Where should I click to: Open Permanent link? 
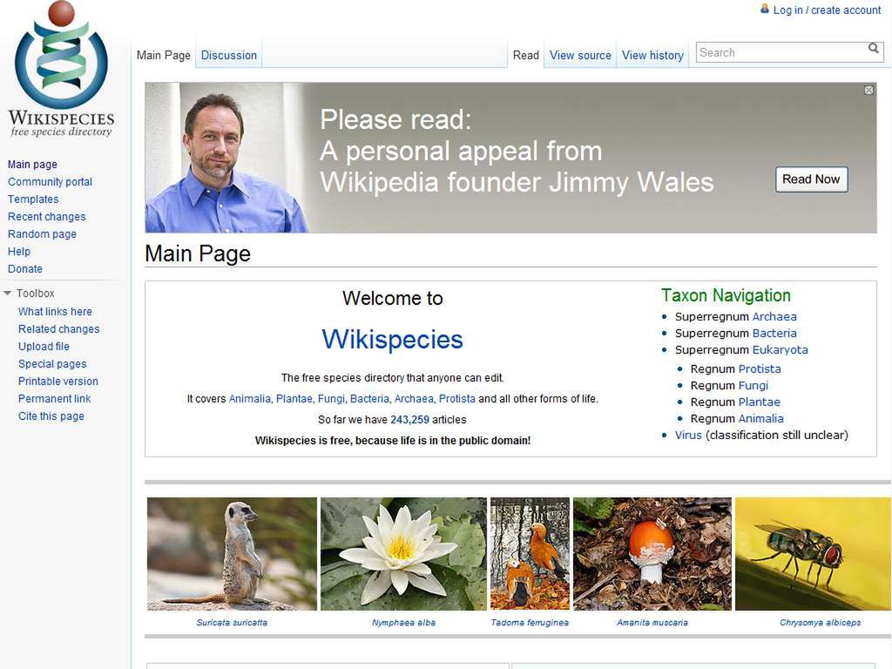(55, 399)
